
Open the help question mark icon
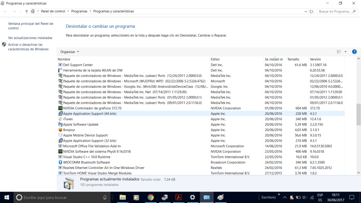pyautogui.click(x=354, y=52)
